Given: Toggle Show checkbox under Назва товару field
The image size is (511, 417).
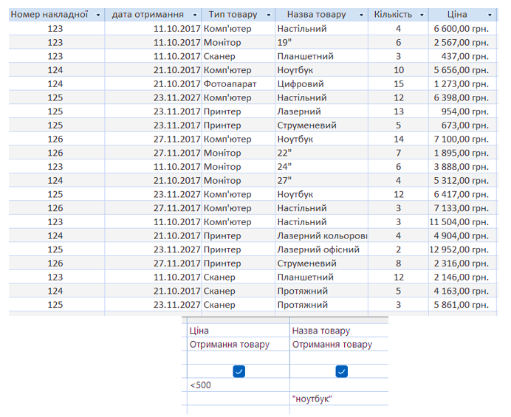Looking at the screenshot, I should (x=341, y=371).
